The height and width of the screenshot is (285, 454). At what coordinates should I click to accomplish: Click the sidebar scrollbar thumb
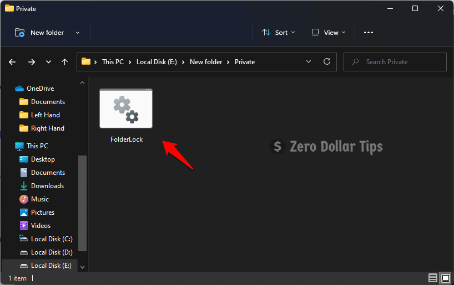[82, 203]
